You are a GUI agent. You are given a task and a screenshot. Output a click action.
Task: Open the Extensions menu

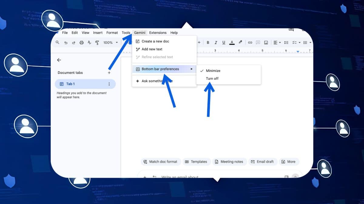click(158, 33)
